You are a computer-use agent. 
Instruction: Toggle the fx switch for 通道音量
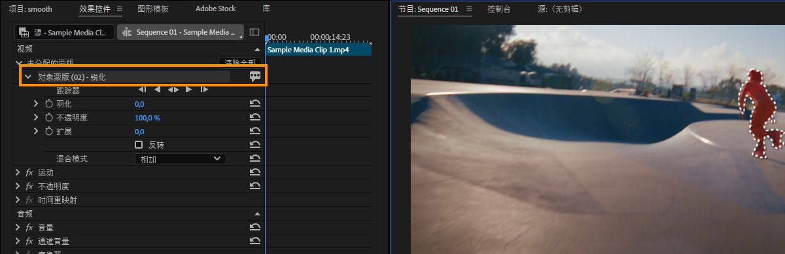[29, 241]
